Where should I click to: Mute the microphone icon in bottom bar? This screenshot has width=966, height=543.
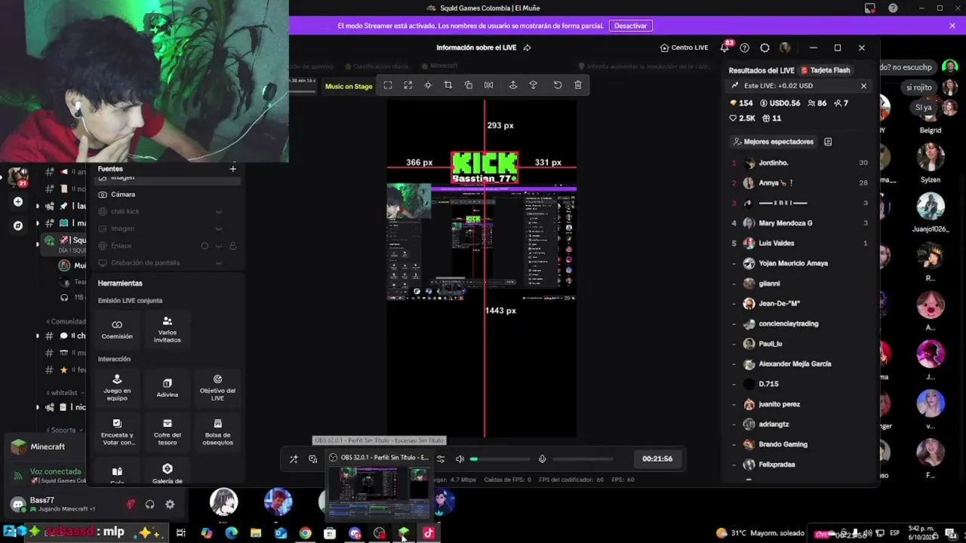click(x=542, y=459)
